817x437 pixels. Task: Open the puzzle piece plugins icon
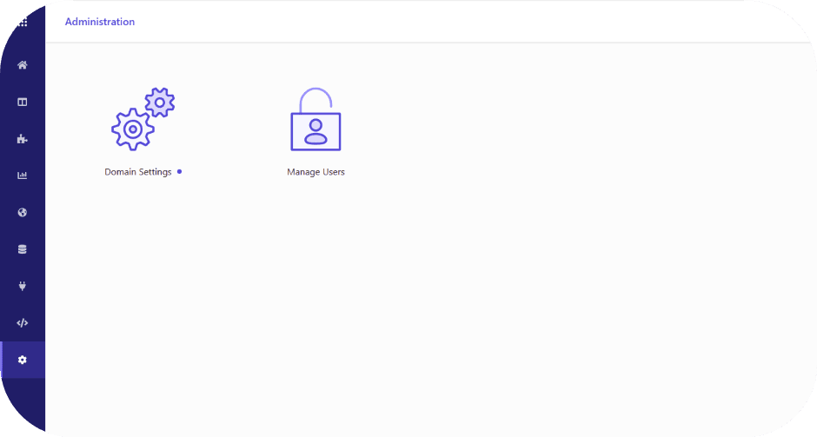tap(22, 139)
